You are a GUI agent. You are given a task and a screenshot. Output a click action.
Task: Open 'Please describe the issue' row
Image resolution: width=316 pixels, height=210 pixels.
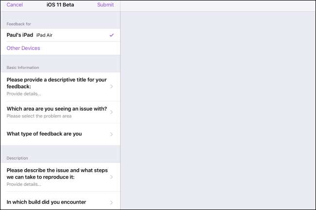tap(57, 174)
